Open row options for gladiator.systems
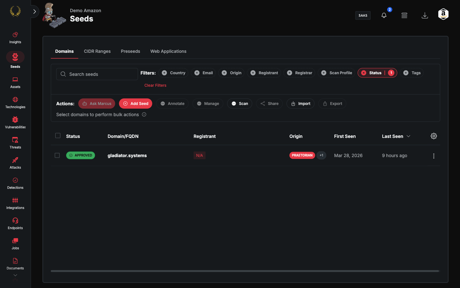The height and width of the screenshot is (288, 460). tap(434, 156)
